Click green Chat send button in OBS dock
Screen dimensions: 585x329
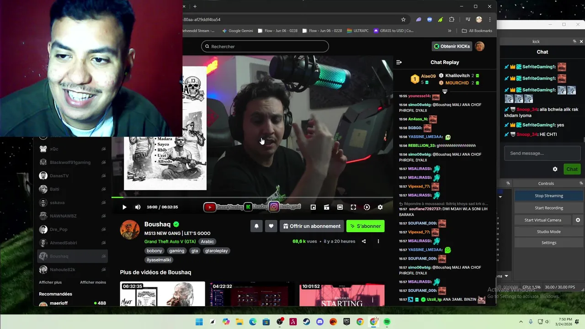pyautogui.click(x=572, y=169)
